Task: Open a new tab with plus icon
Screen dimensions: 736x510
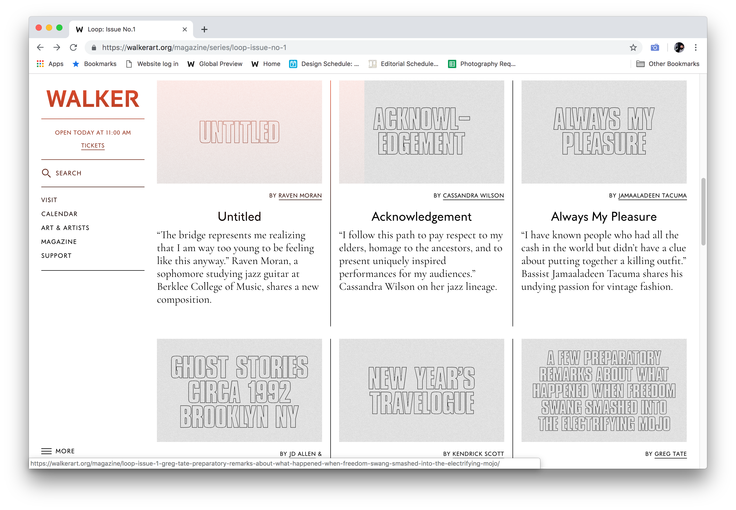Action: pos(204,29)
